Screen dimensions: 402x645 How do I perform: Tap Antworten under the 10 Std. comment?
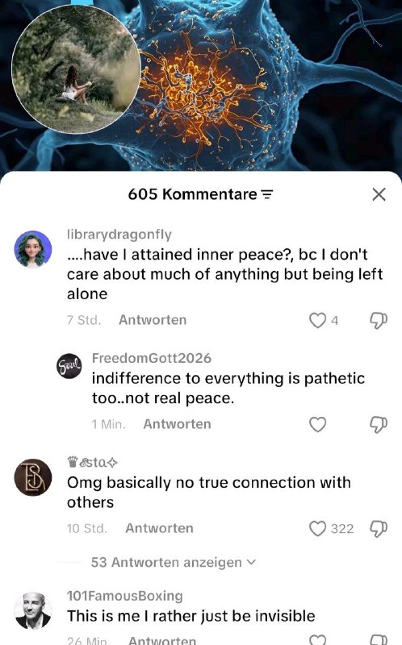pos(159,528)
